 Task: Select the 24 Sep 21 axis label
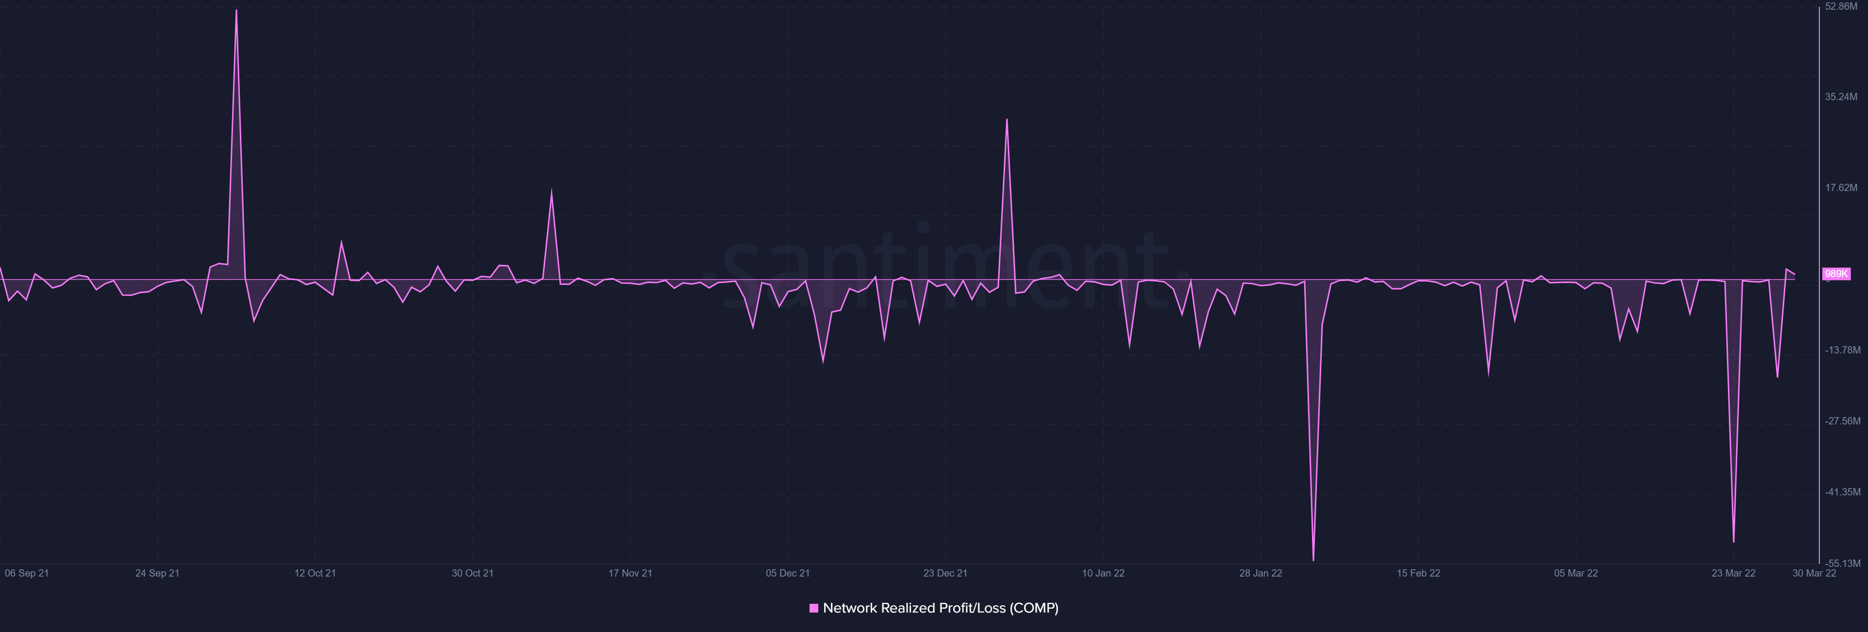157,573
